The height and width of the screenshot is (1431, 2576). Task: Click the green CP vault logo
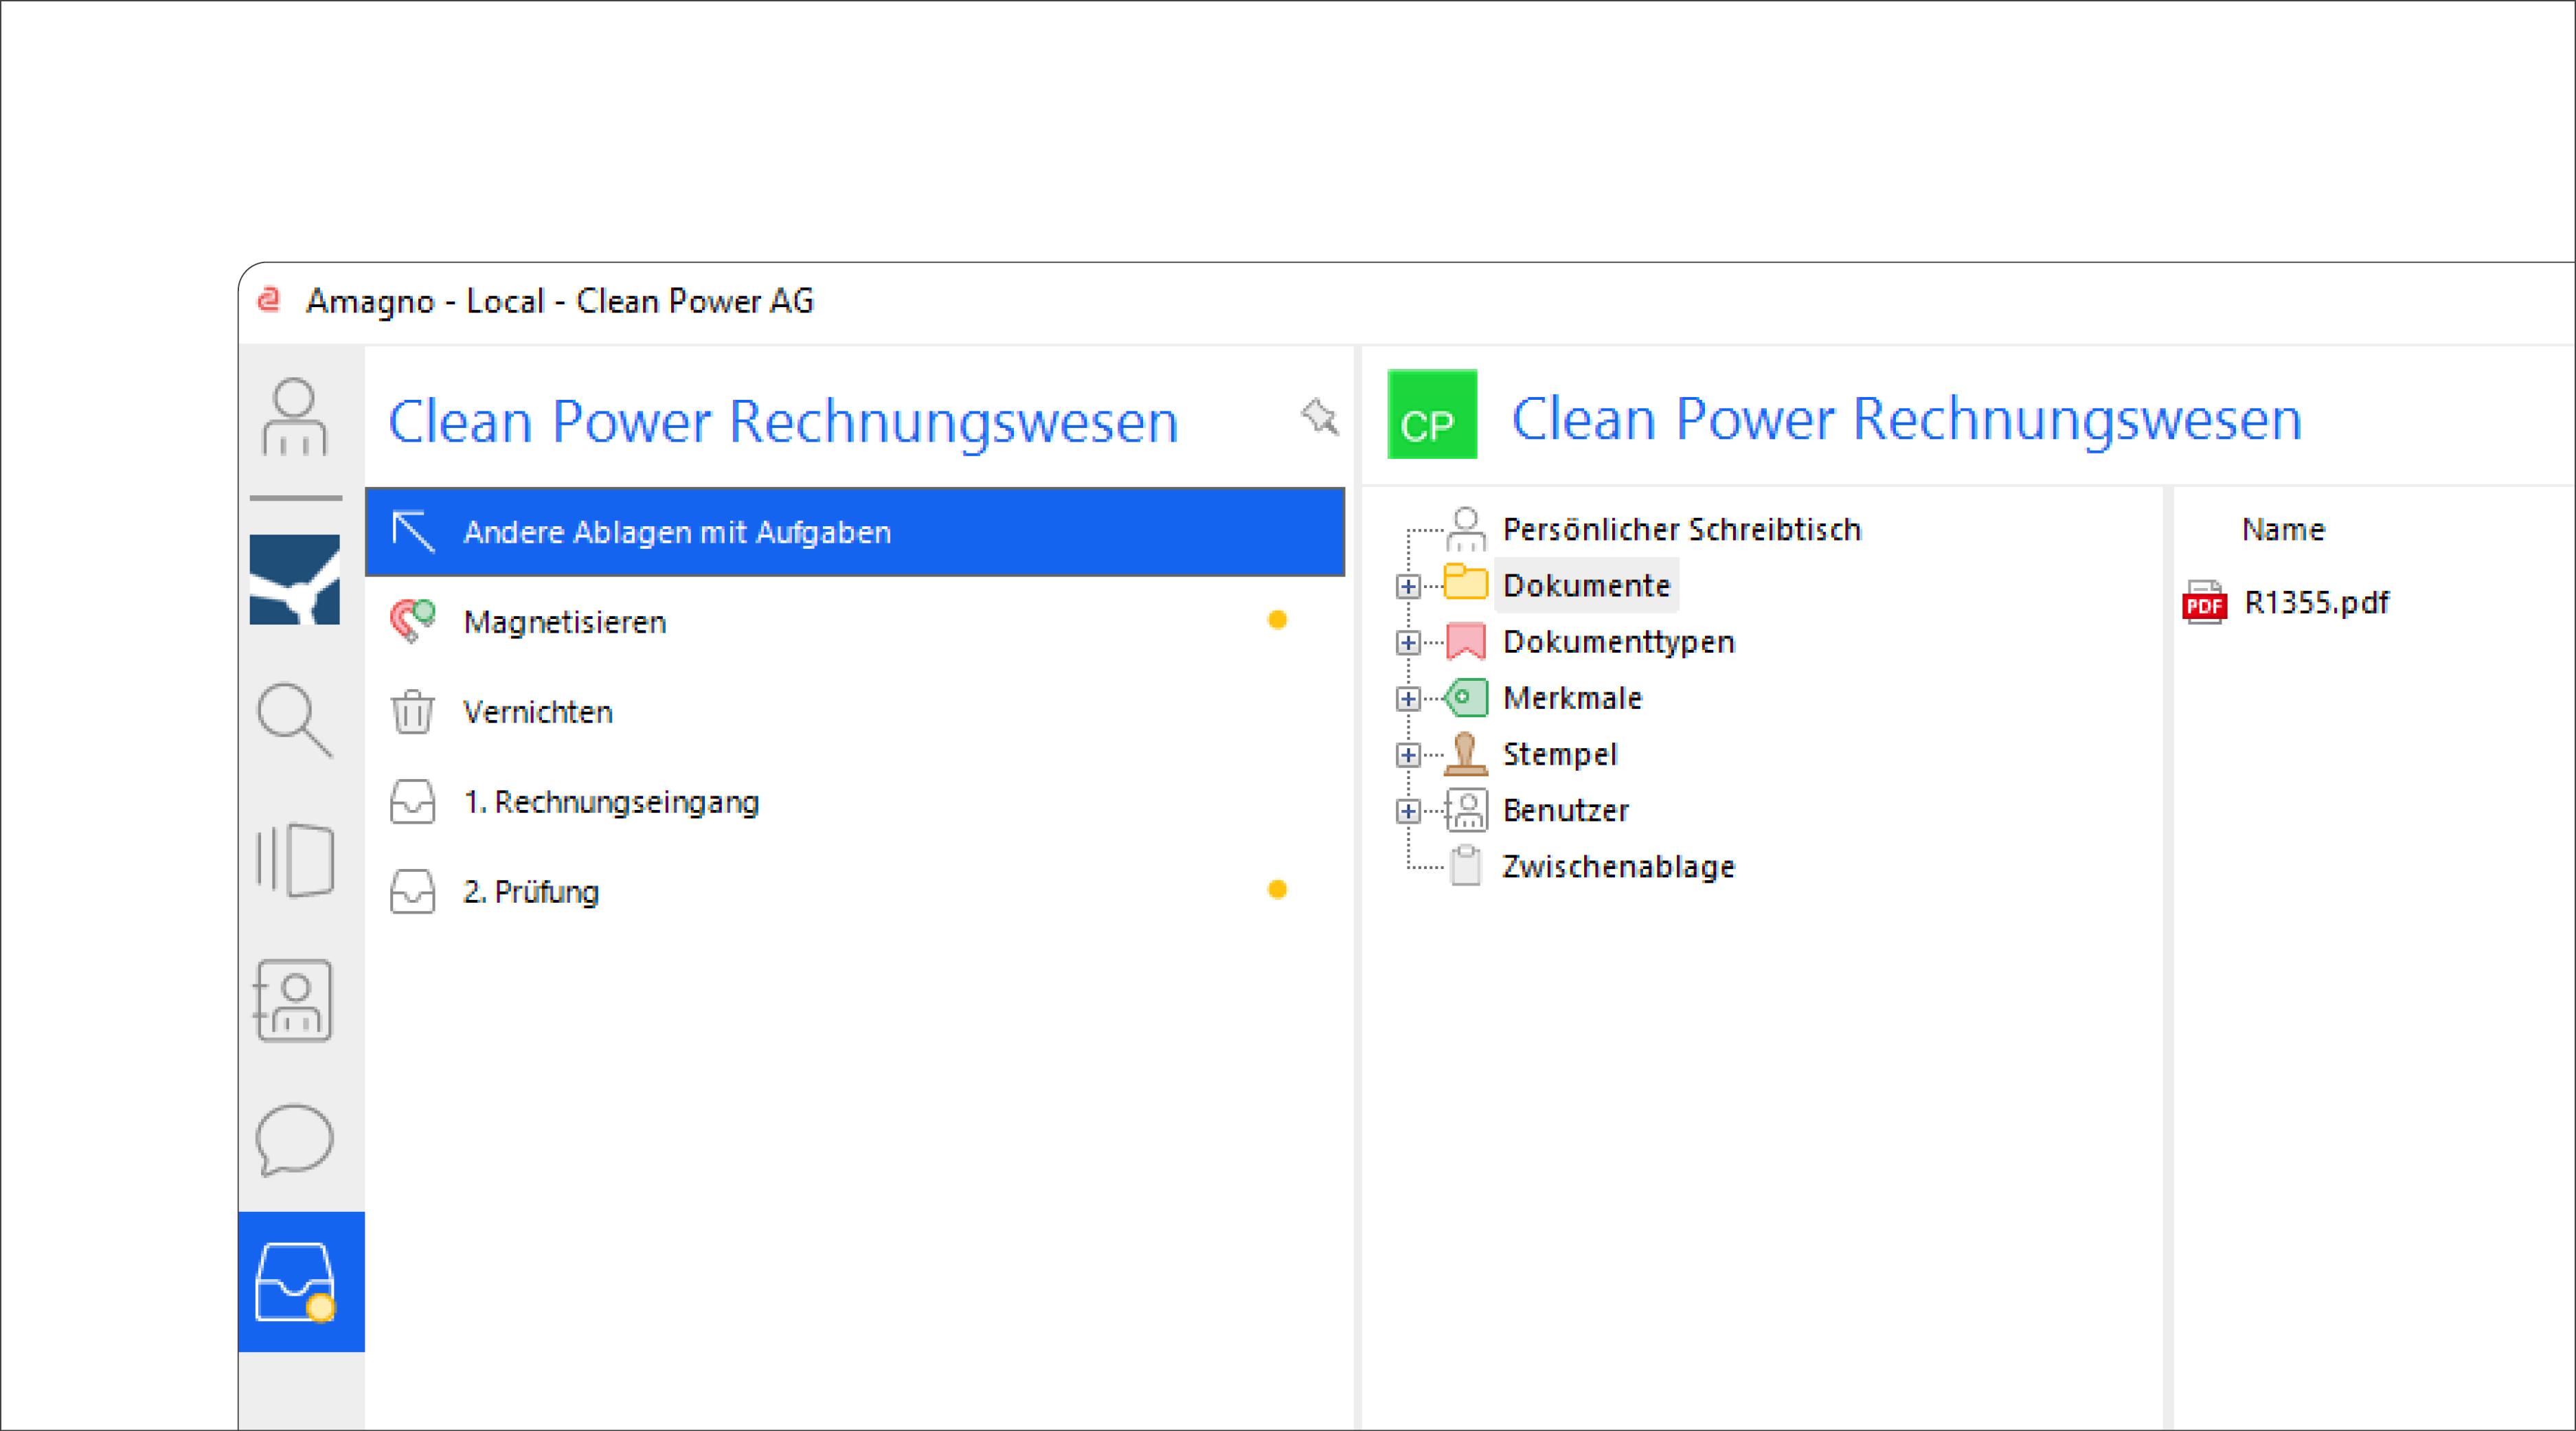point(1431,415)
